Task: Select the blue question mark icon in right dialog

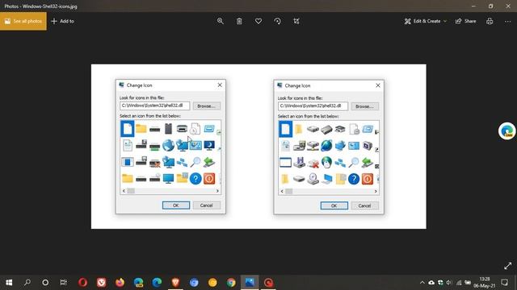Action: tap(354, 179)
